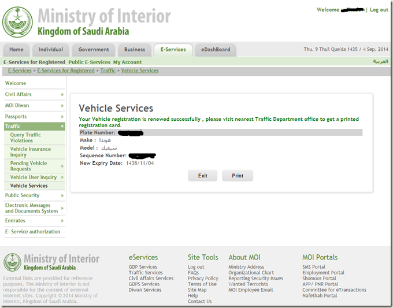Open Query Traffic Violations in sidebar
Image resolution: width=393 pixels, height=308 pixels.
click(25, 138)
